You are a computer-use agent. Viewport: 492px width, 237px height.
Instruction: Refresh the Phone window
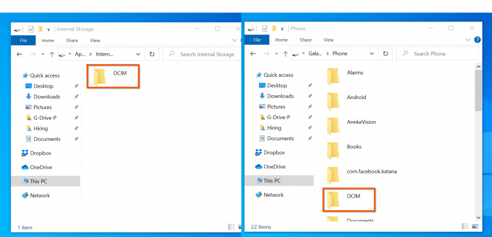(x=386, y=54)
